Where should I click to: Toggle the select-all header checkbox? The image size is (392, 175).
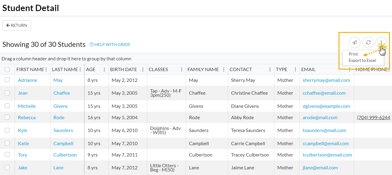[x=7, y=70]
